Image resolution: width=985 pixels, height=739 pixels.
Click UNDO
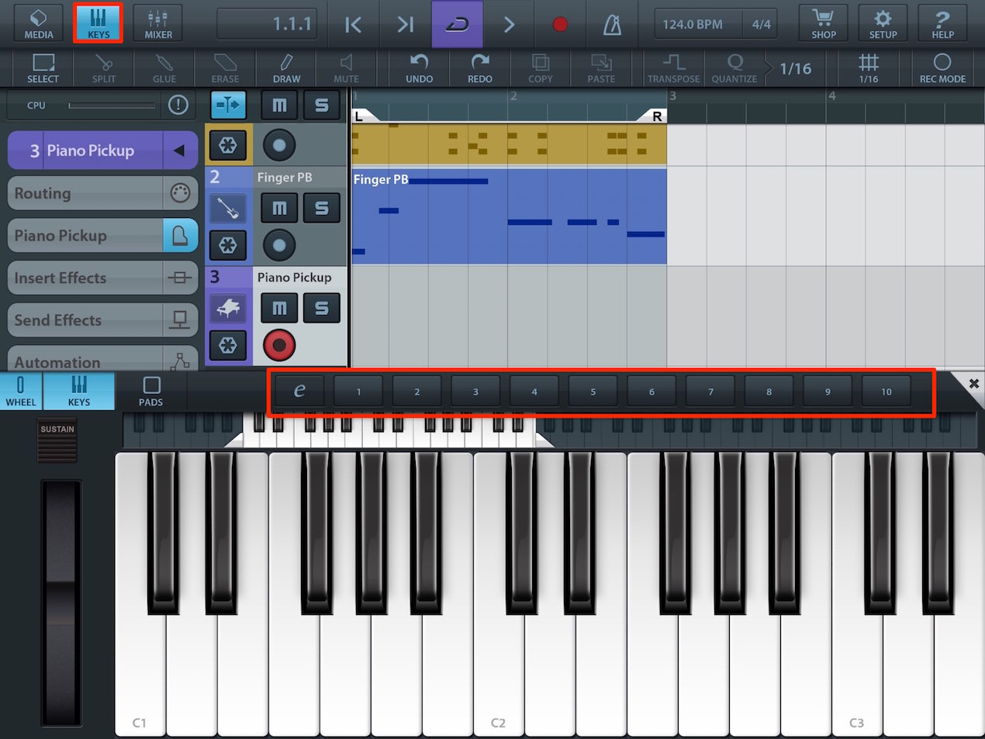tap(420, 68)
